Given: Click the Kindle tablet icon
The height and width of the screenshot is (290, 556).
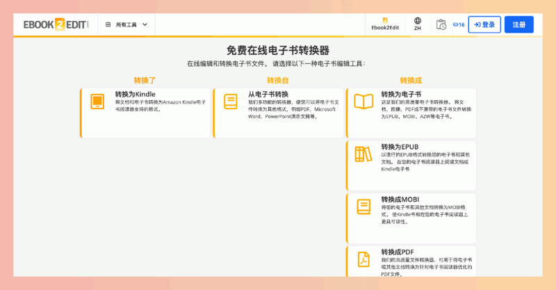Looking at the screenshot, I should (97, 102).
